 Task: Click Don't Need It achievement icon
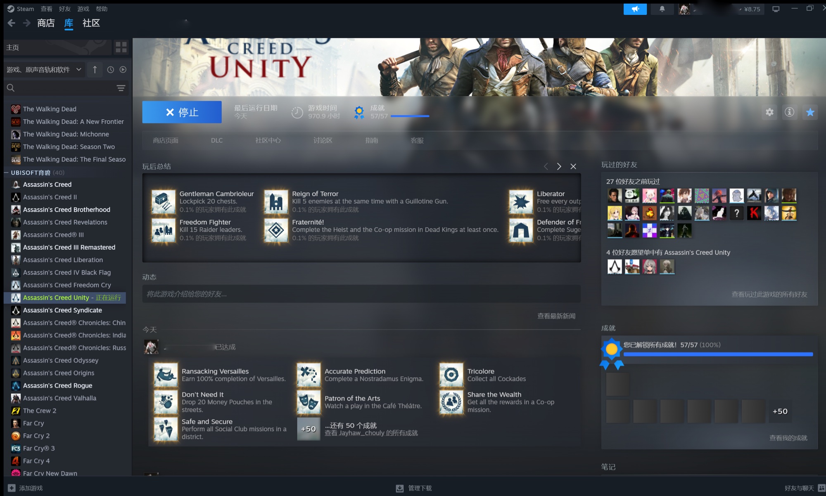(166, 402)
